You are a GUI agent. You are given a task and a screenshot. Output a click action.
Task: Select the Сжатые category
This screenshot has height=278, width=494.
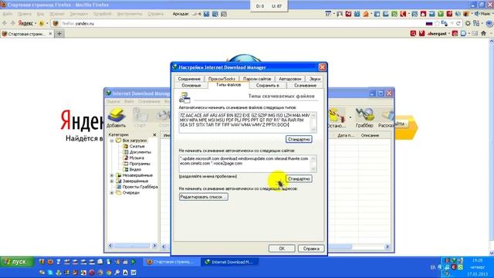click(x=137, y=146)
